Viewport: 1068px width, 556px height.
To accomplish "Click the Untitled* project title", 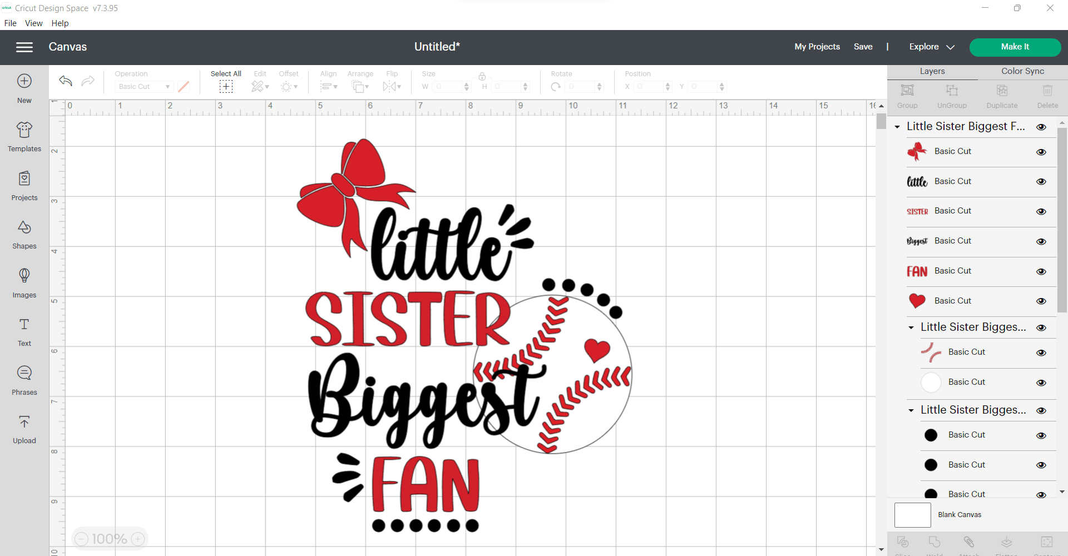I will [437, 47].
